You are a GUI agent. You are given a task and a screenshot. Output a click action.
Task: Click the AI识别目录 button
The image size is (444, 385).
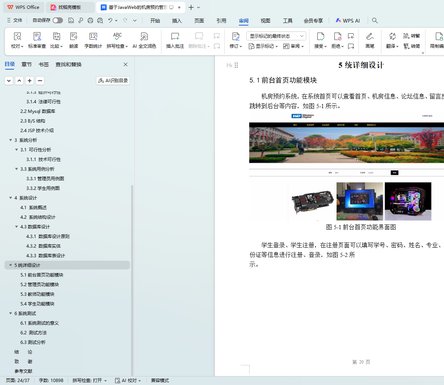coord(113,80)
